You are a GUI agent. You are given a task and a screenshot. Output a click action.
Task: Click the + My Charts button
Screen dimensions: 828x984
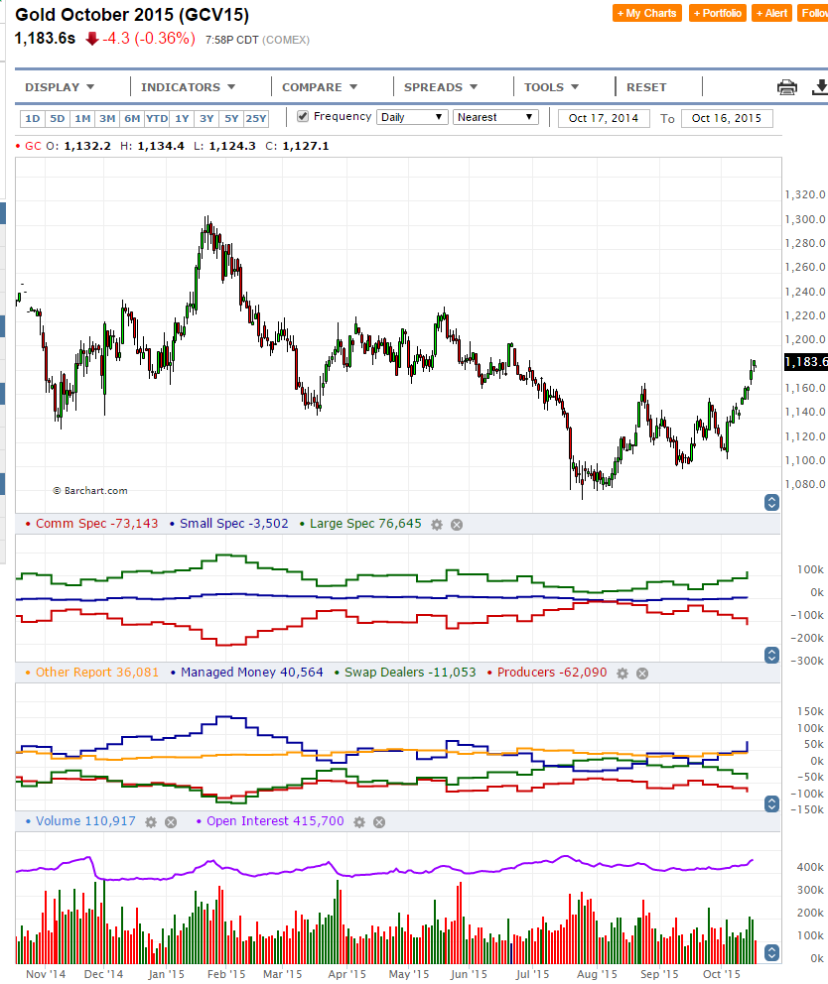point(647,13)
